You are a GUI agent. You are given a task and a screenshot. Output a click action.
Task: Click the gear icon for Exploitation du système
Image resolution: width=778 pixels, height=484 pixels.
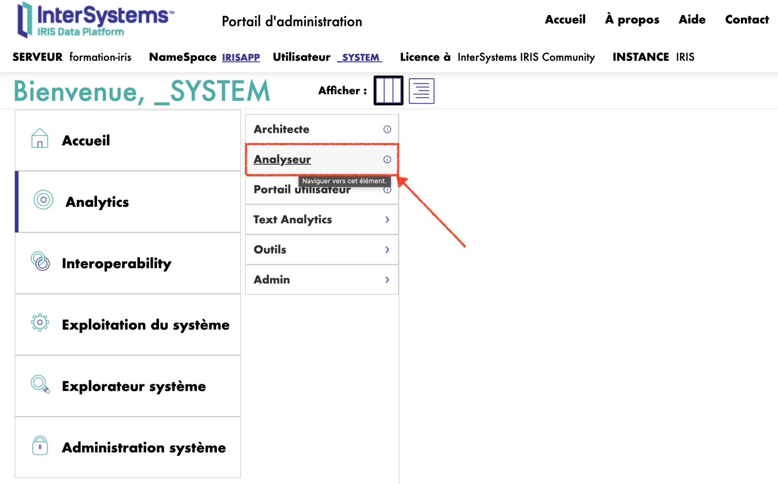point(40,322)
